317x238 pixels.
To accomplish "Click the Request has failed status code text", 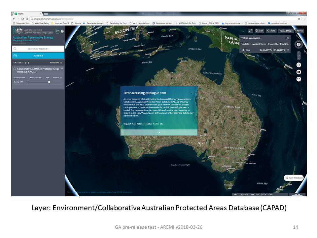I will pos(143,124).
